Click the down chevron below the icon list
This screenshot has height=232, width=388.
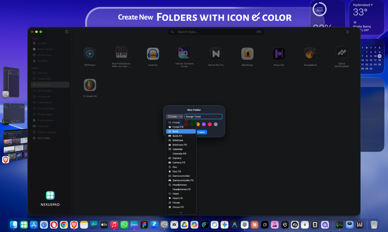(181, 212)
